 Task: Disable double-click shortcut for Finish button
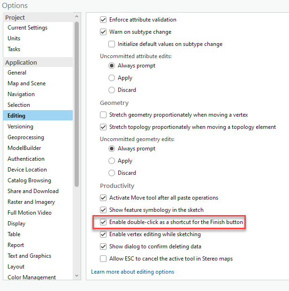coord(103,222)
